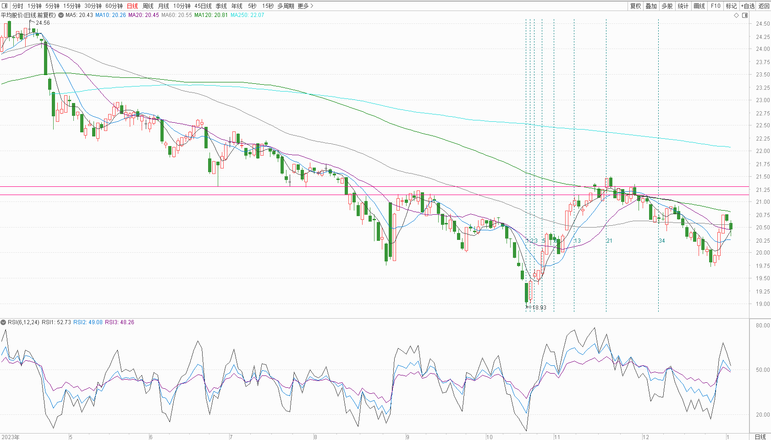Click the 复权 button
Image resolution: width=771 pixels, height=440 pixels.
pyautogui.click(x=635, y=6)
